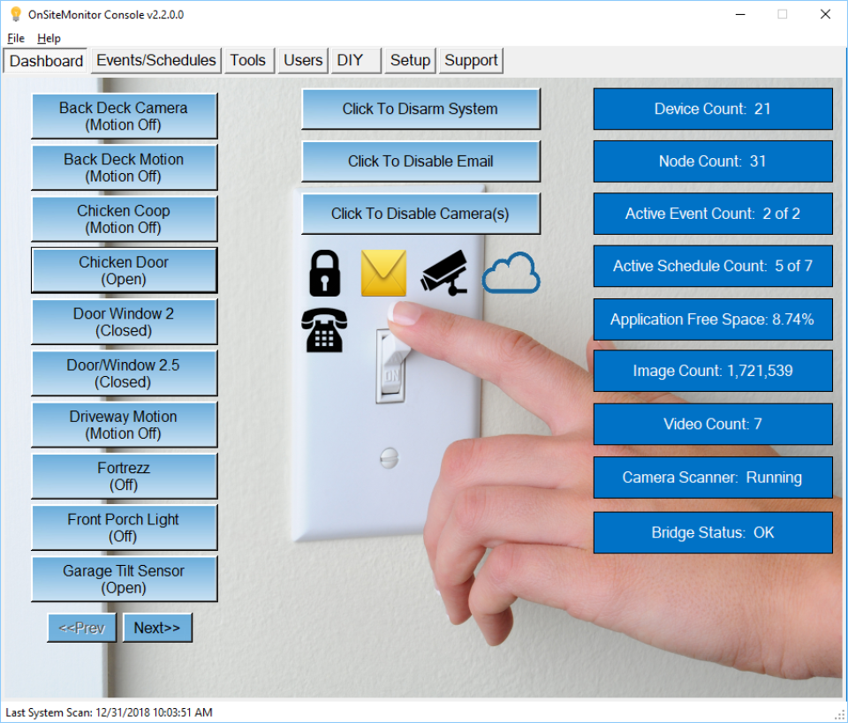Switch to the Setup tab

(410, 60)
